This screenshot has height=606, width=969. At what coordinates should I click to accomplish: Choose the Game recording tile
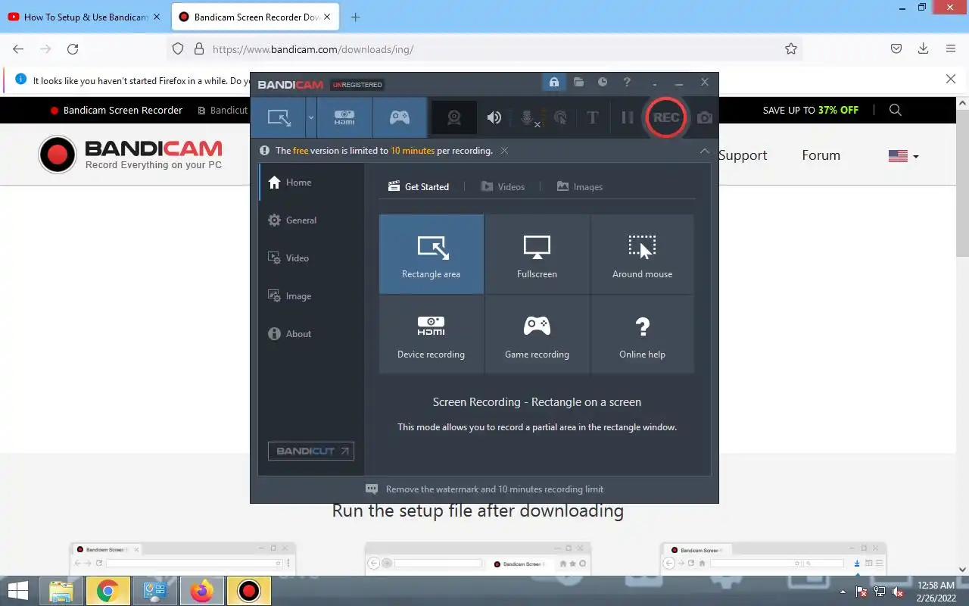point(537,334)
